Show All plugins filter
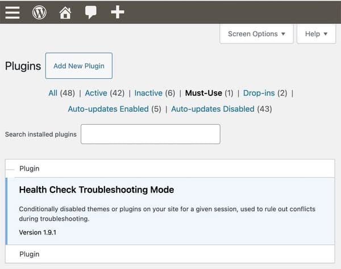The height and width of the screenshot is (269, 341). (x=53, y=93)
